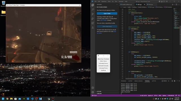Open the Manage gear icon in VS Code
This screenshot has width=181, height=101.
tap(93, 92)
